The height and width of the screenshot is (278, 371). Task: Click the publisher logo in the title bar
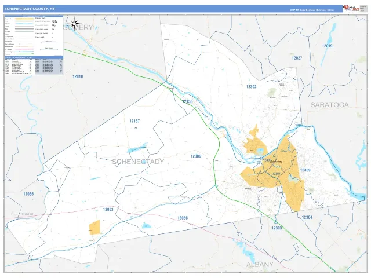351,8
